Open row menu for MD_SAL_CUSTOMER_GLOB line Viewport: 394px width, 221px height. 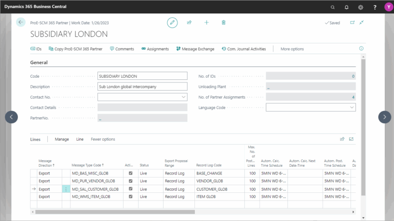click(66, 189)
